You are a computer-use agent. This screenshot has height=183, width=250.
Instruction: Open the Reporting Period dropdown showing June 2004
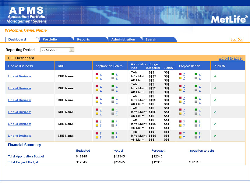pyautogui.click(x=57, y=50)
